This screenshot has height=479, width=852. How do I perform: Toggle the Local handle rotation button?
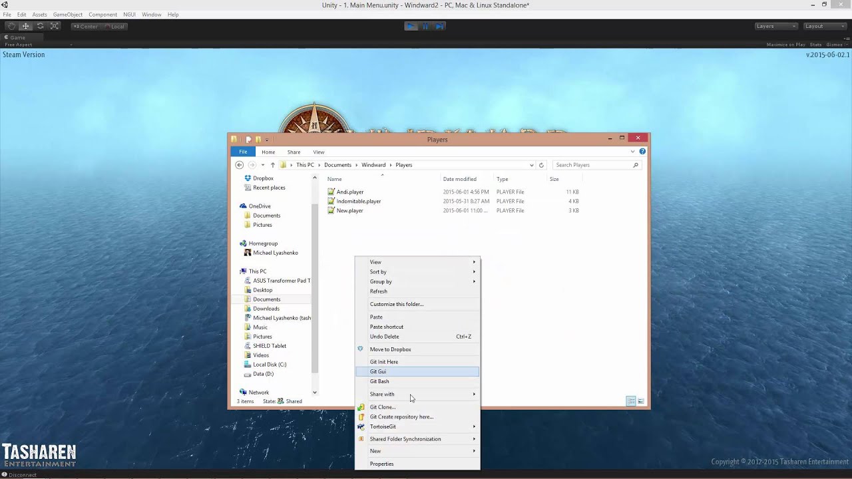[114, 26]
